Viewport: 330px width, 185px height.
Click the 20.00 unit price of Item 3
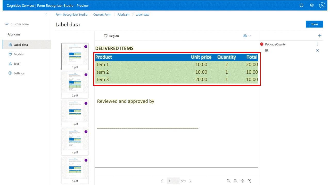[201, 79]
